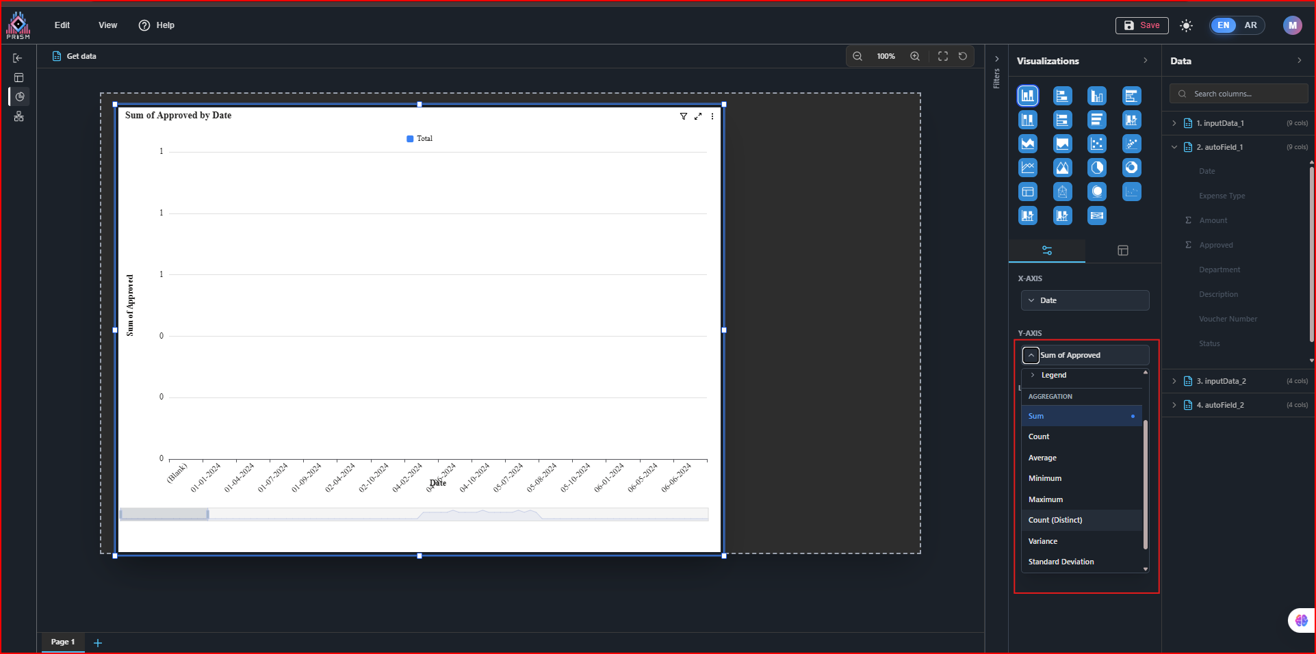The height and width of the screenshot is (654, 1316).
Task: Toggle the light/dark theme sun icon
Action: pyautogui.click(x=1186, y=25)
